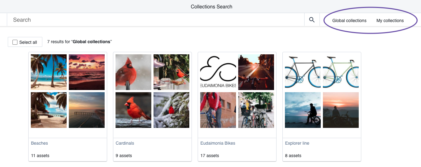Select the parked bikes on sidewalk thumbnail
This screenshot has height=167, width=421.
(x=256, y=110)
